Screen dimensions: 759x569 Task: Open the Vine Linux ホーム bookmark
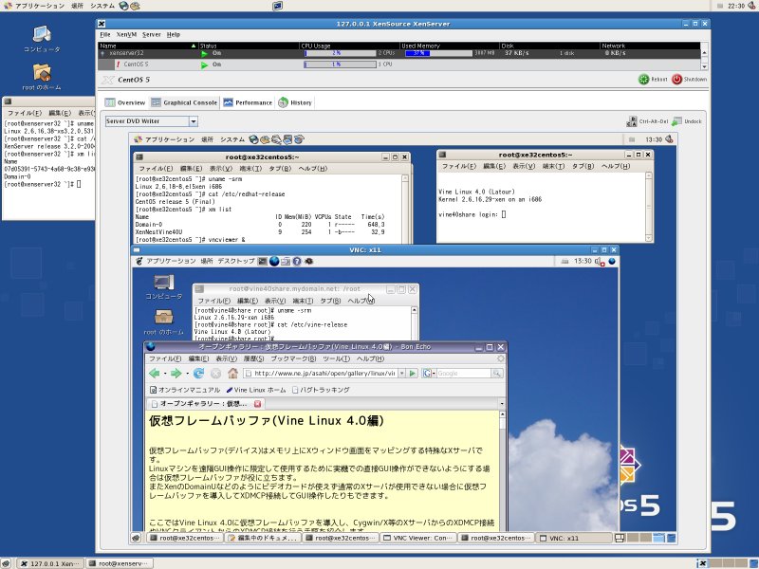255,390
